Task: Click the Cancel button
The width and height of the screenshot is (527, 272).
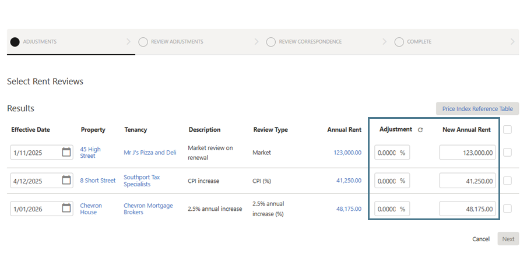Action: point(480,239)
